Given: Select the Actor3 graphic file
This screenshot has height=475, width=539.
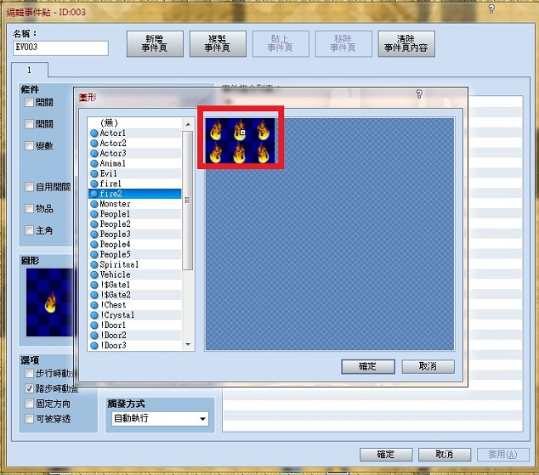Looking at the screenshot, I should click(134, 153).
